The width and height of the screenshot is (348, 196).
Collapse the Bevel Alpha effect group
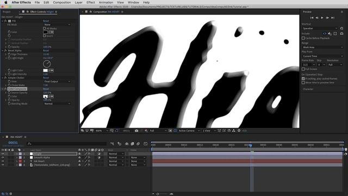[x=3, y=51]
